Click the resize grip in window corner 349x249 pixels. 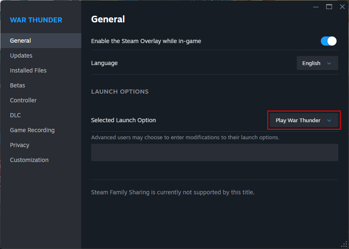[344, 244]
